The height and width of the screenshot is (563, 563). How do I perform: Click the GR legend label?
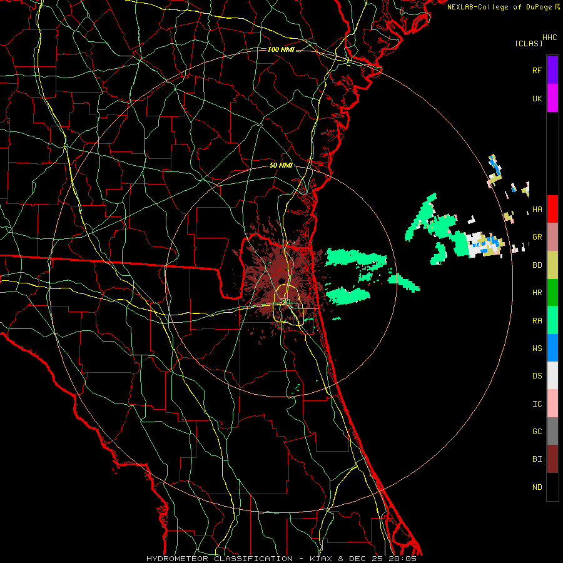coord(537,237)
